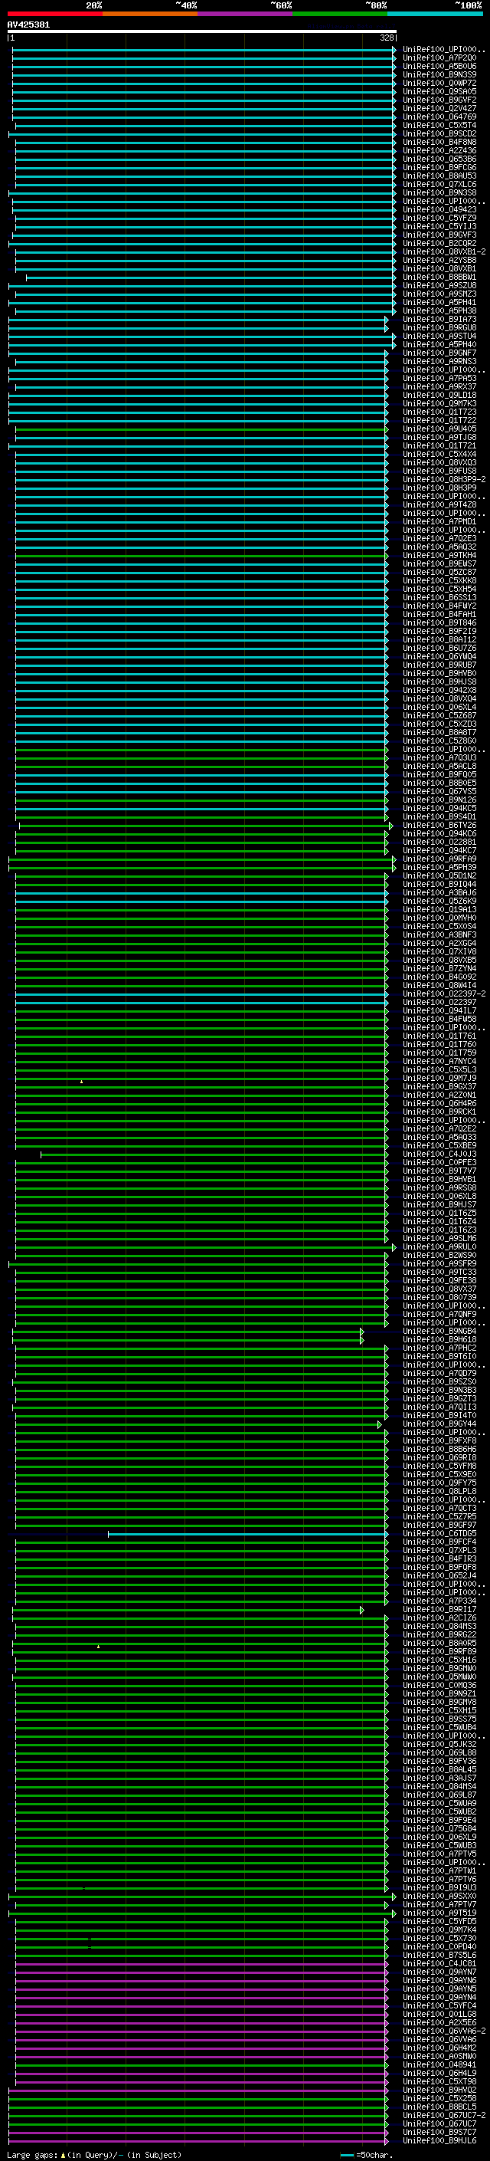Click the red 20% identity legend segment

click(x=54, y=14)
